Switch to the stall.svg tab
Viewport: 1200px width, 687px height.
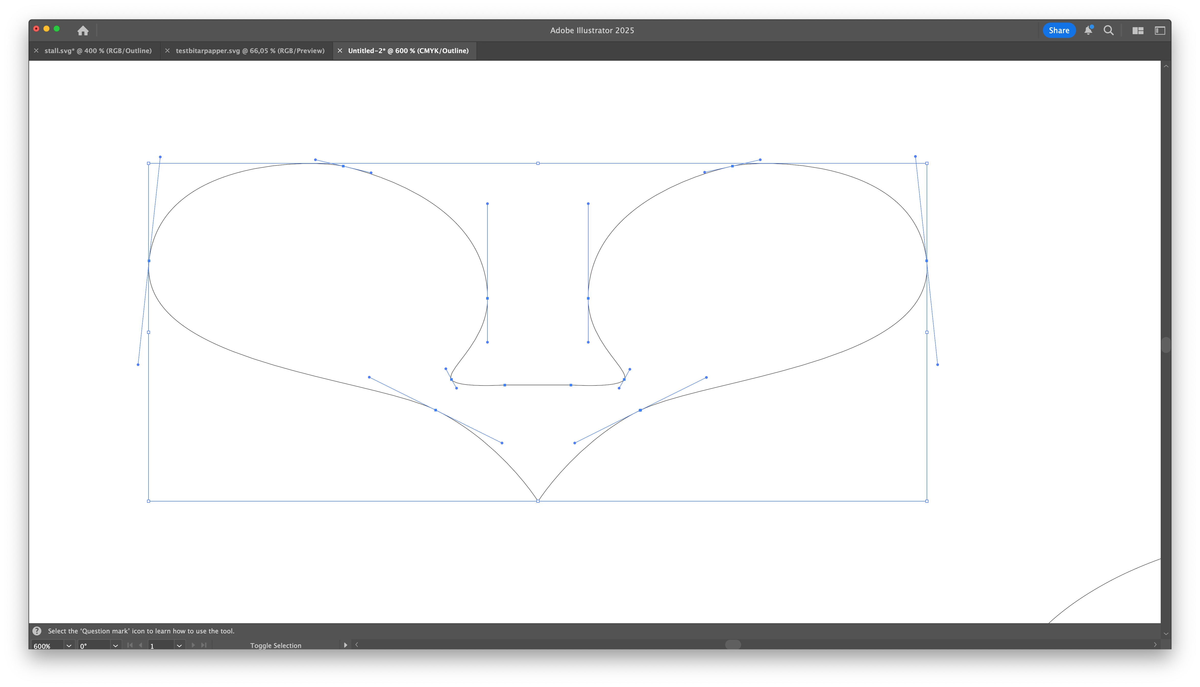[x=98, y=51]
